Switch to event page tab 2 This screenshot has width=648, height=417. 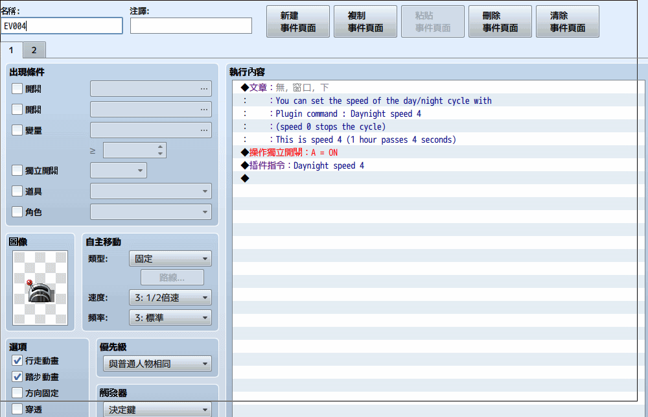tap(34, 50)
